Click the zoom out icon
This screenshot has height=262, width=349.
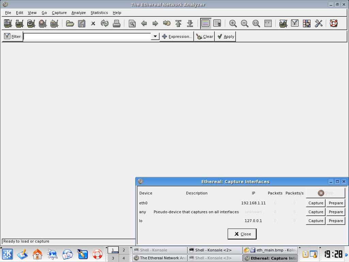[244, 24]
